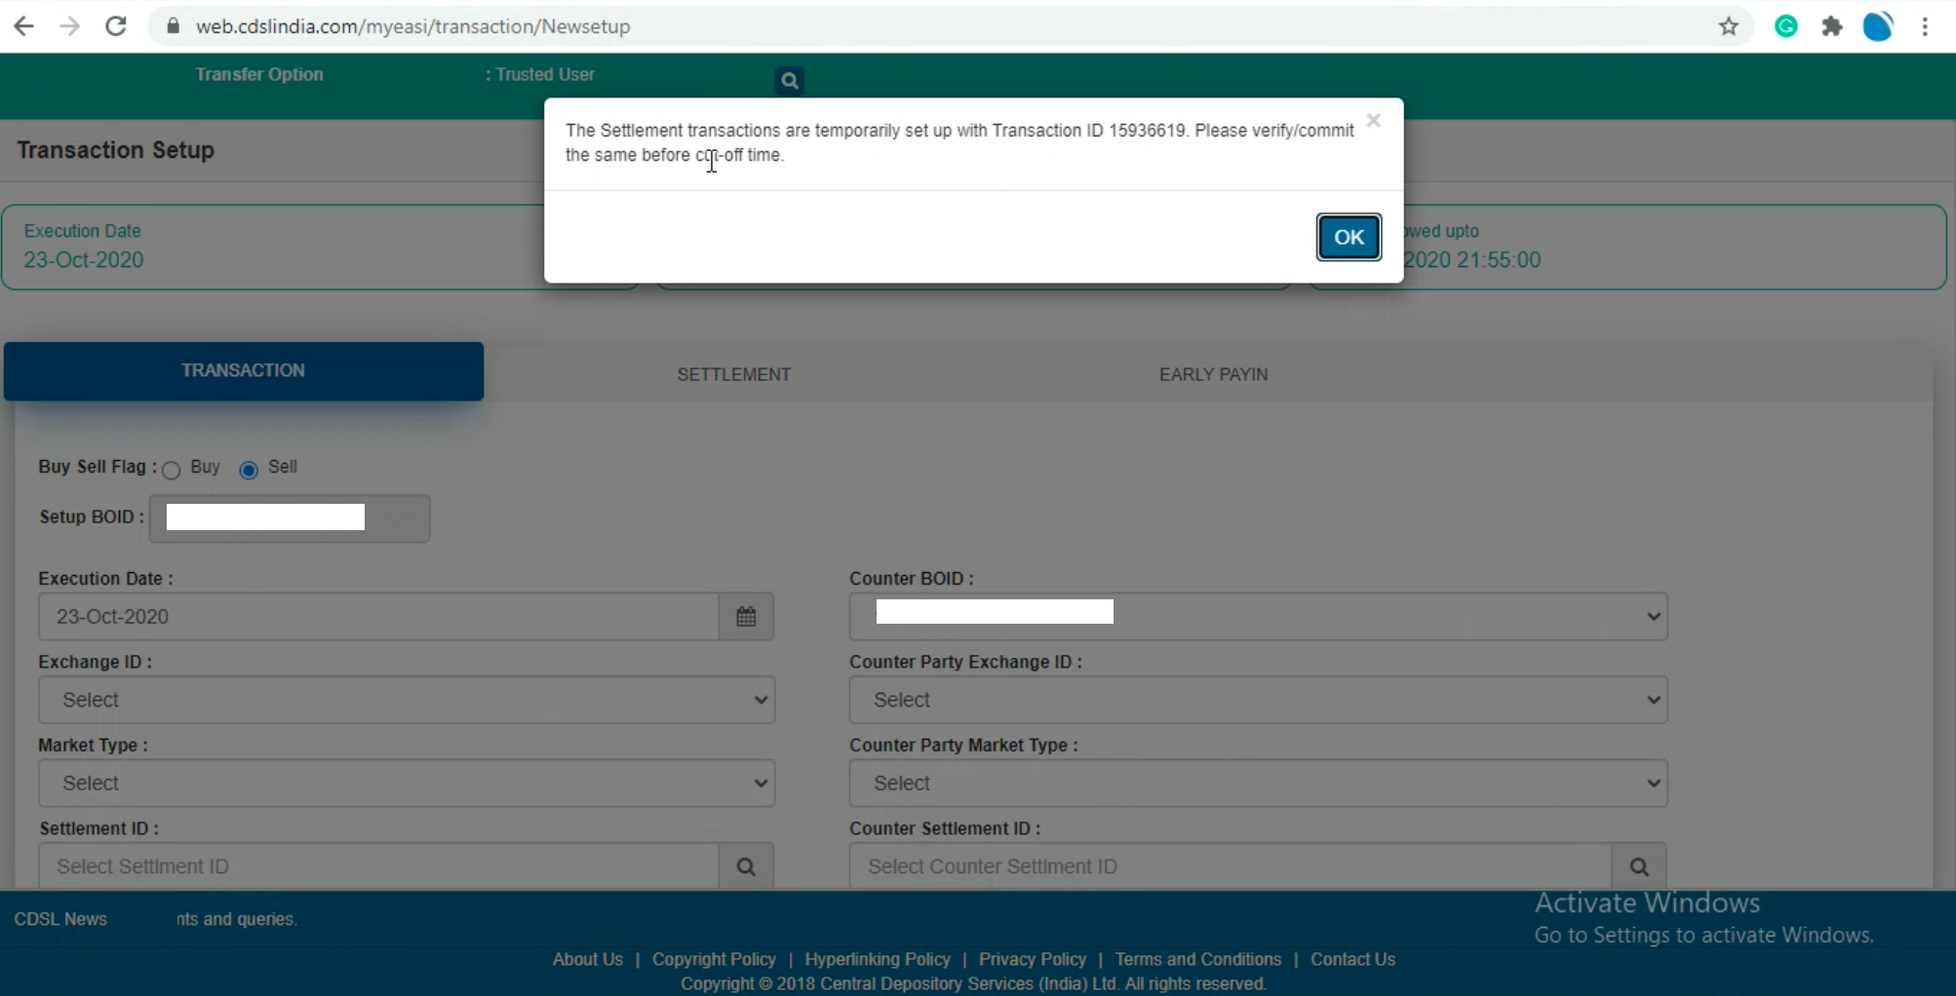Image resolution: width=1956 pixels, height=996 pixels.
Task: Bookmark this page with the star icon
Action: coord(1729,26)
